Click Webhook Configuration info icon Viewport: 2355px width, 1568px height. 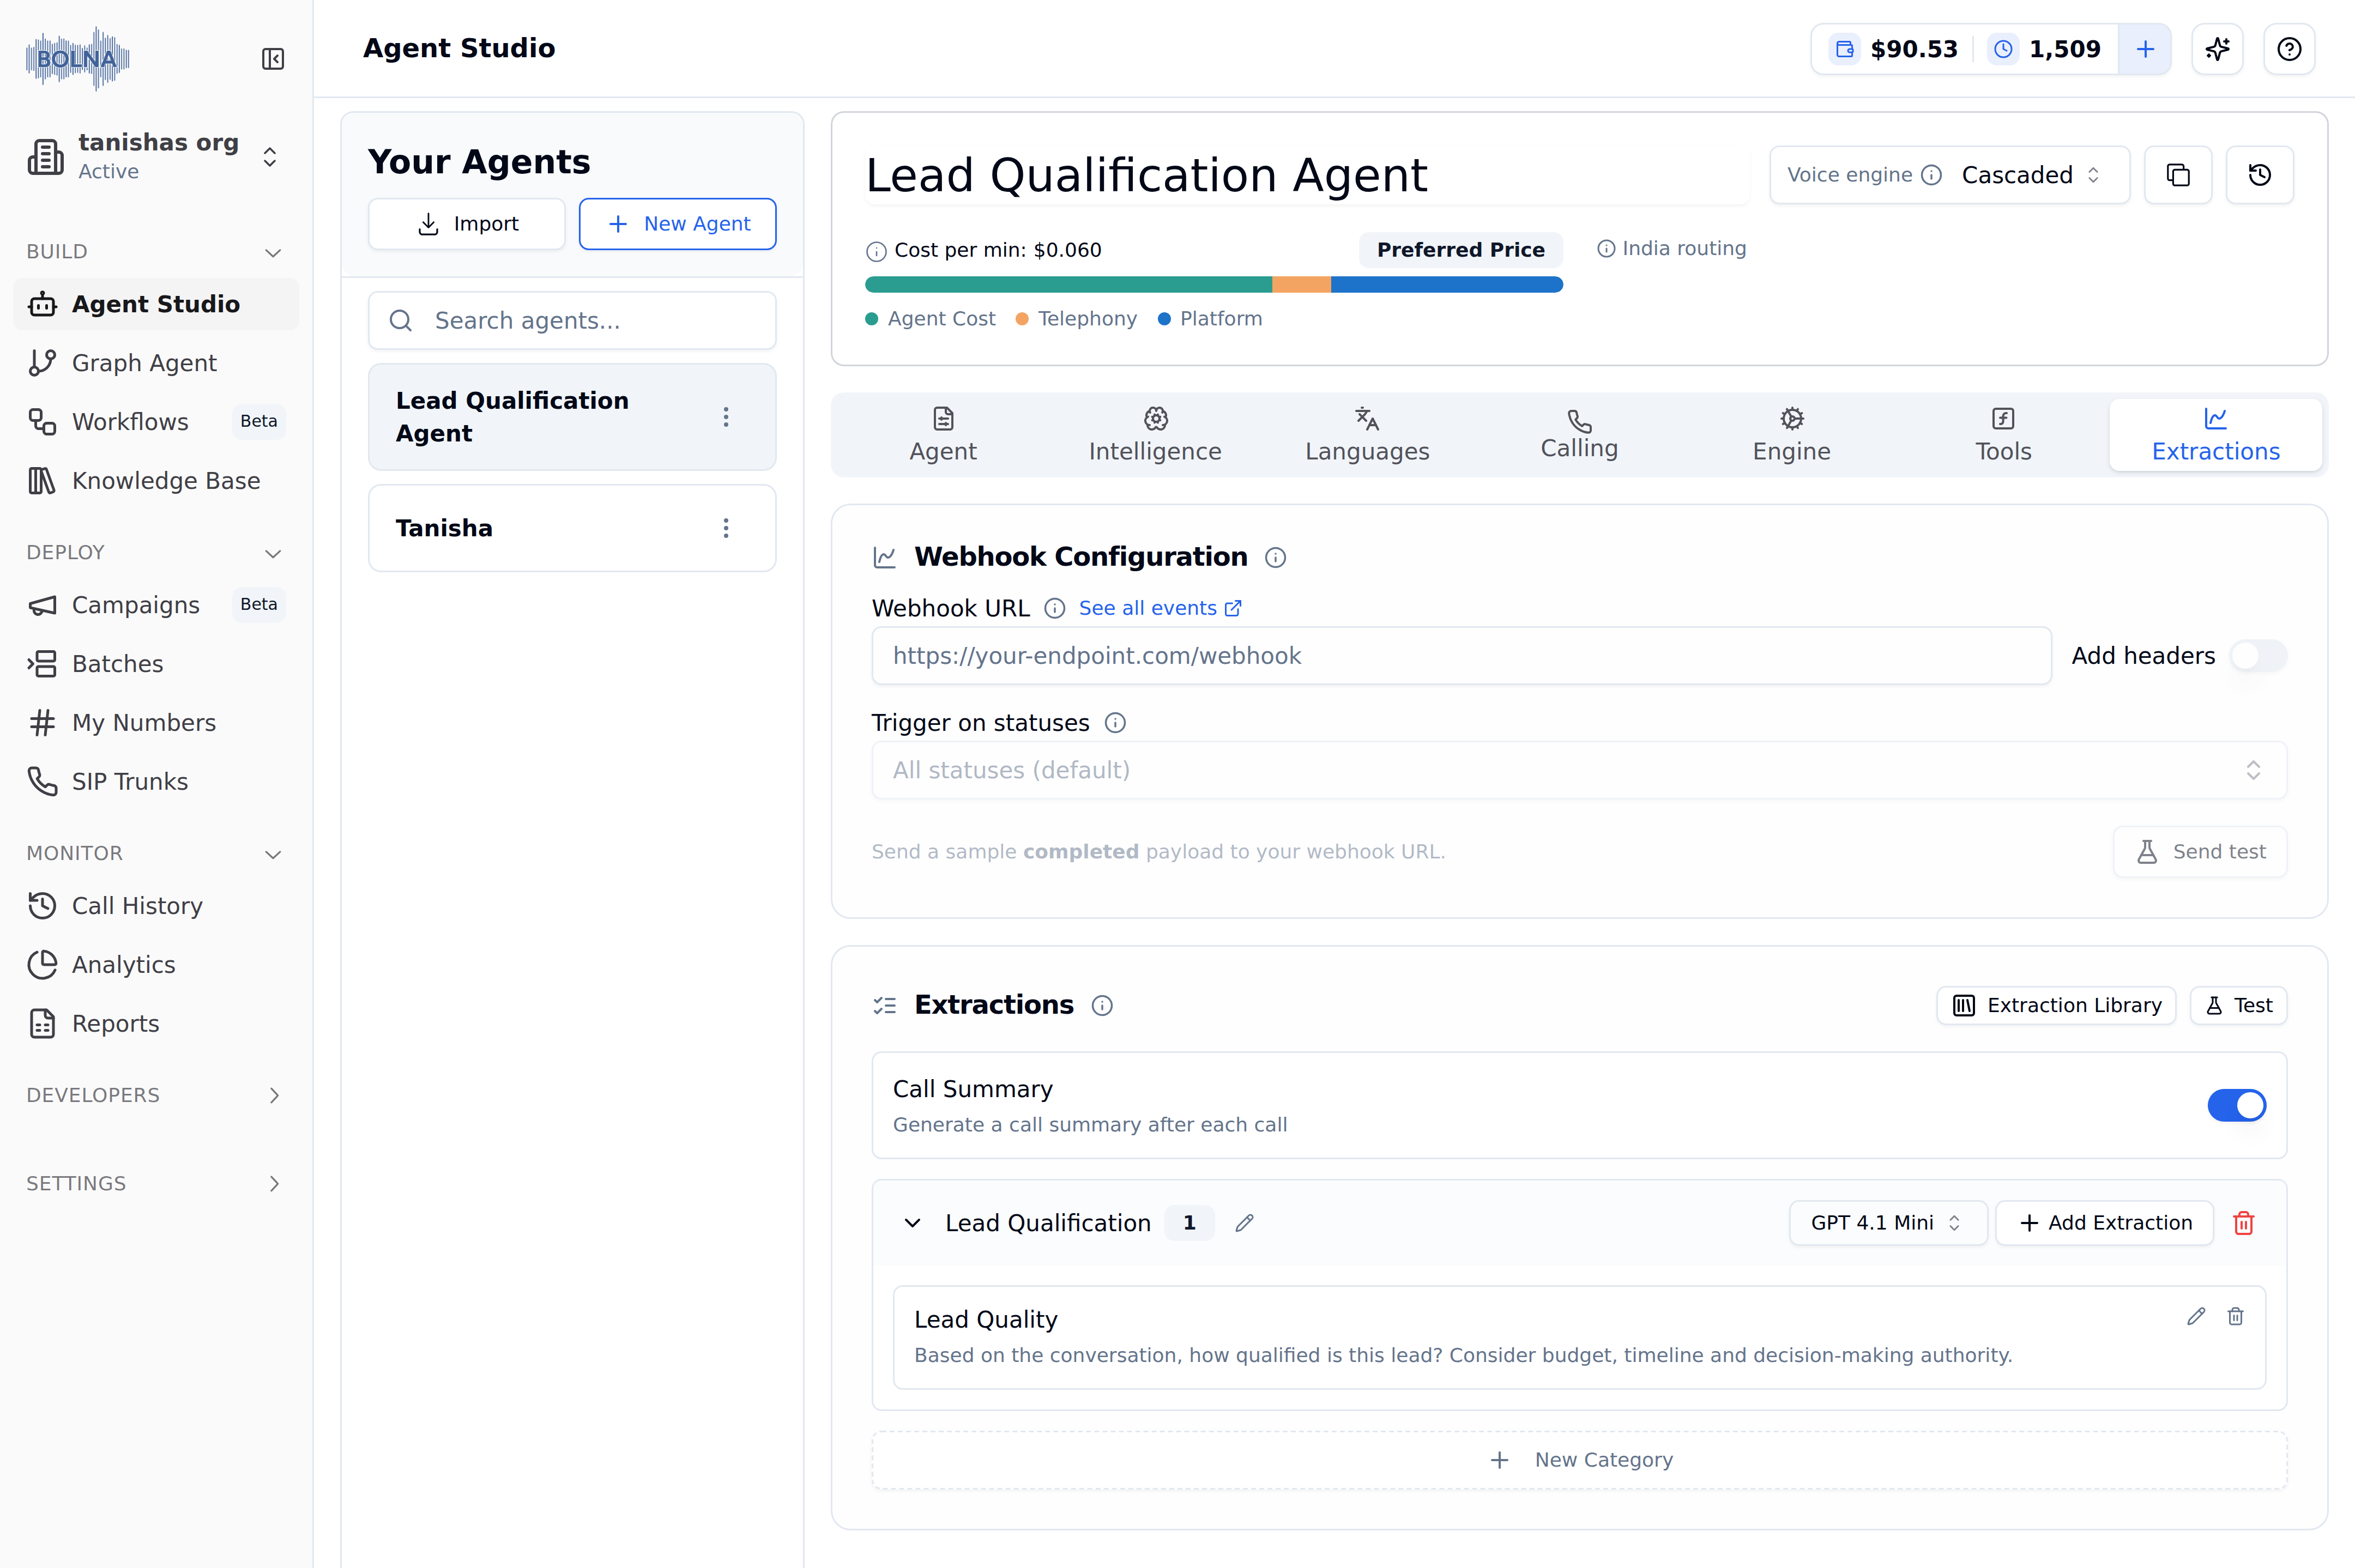1275,558
